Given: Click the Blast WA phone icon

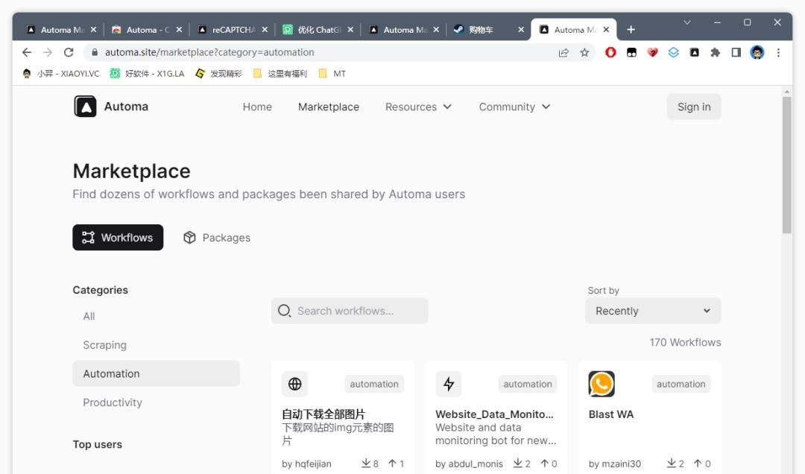Looking at the screenshot, I should pos(602,384).
